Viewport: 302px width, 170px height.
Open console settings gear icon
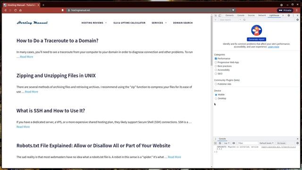tap(298, 143)
